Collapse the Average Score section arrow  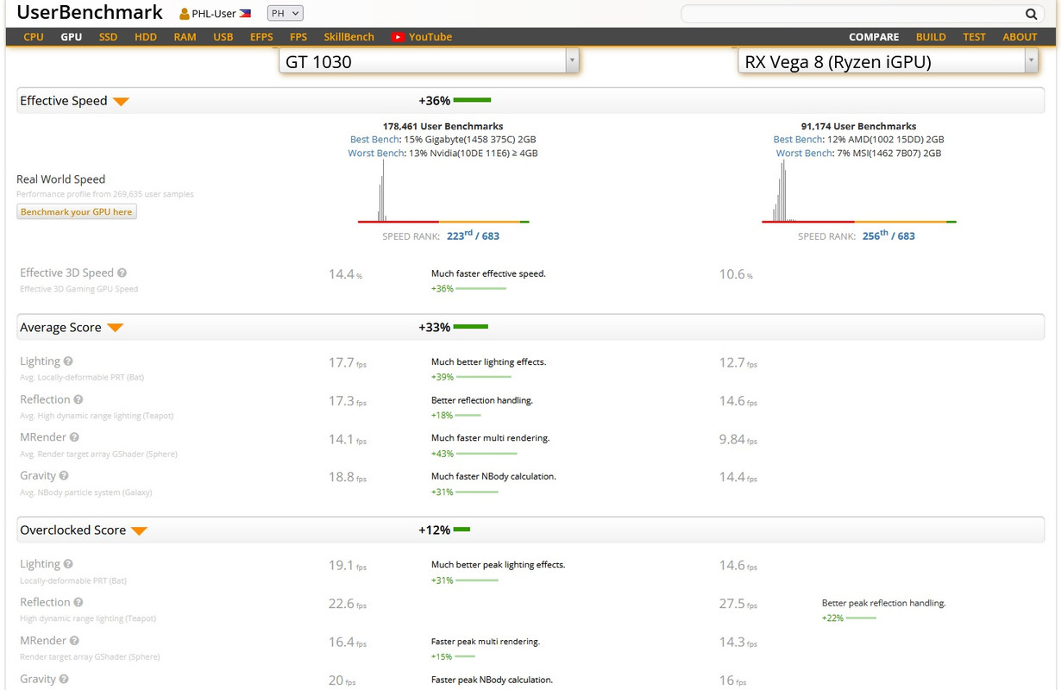coord(115,329)
